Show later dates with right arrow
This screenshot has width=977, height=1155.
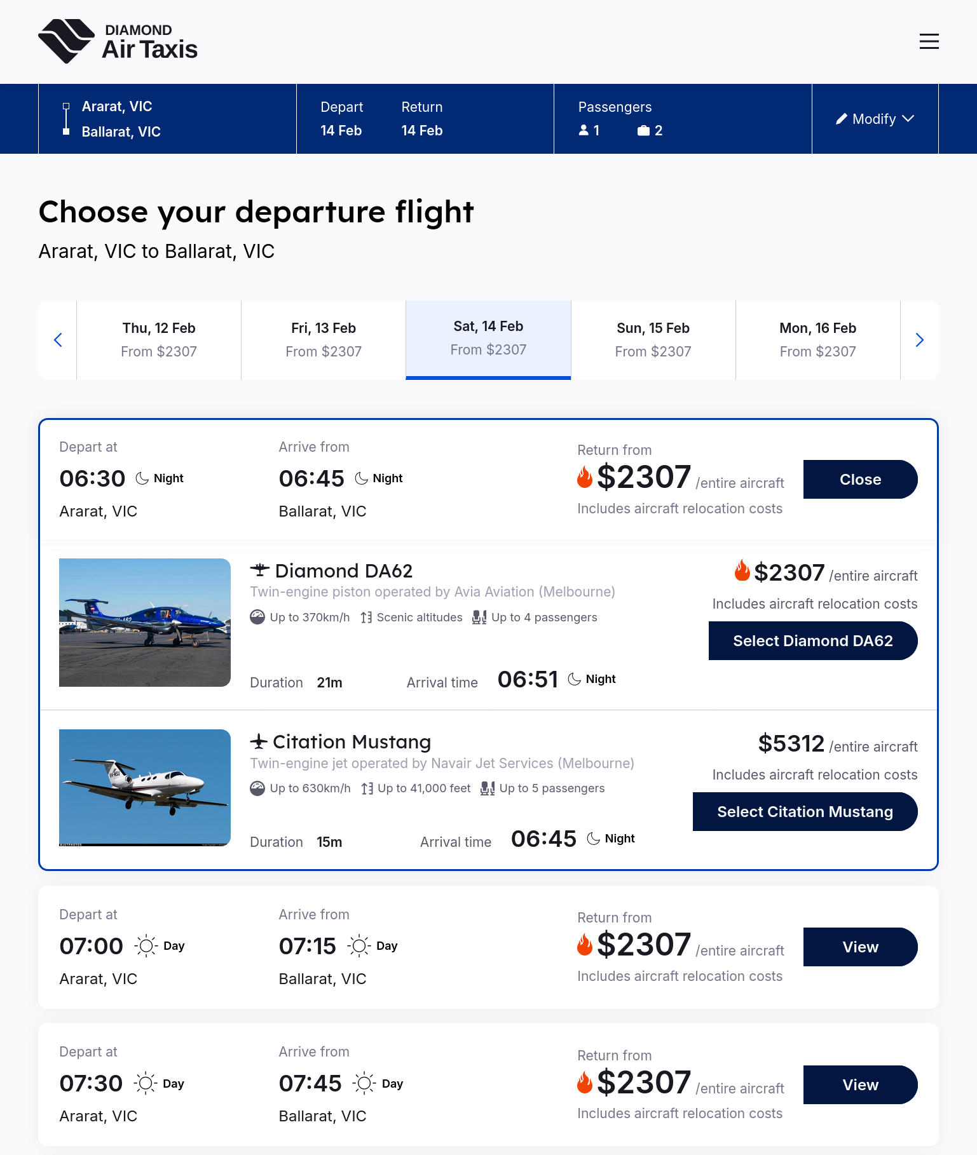(919, 340)
